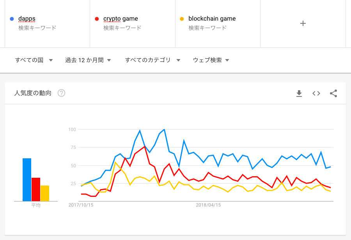Image resolution: width=351 pixels, height=240 pixels.
Task: Add a comparison term with plus icon
Action: pyautogui.click(x=303, y=23)
